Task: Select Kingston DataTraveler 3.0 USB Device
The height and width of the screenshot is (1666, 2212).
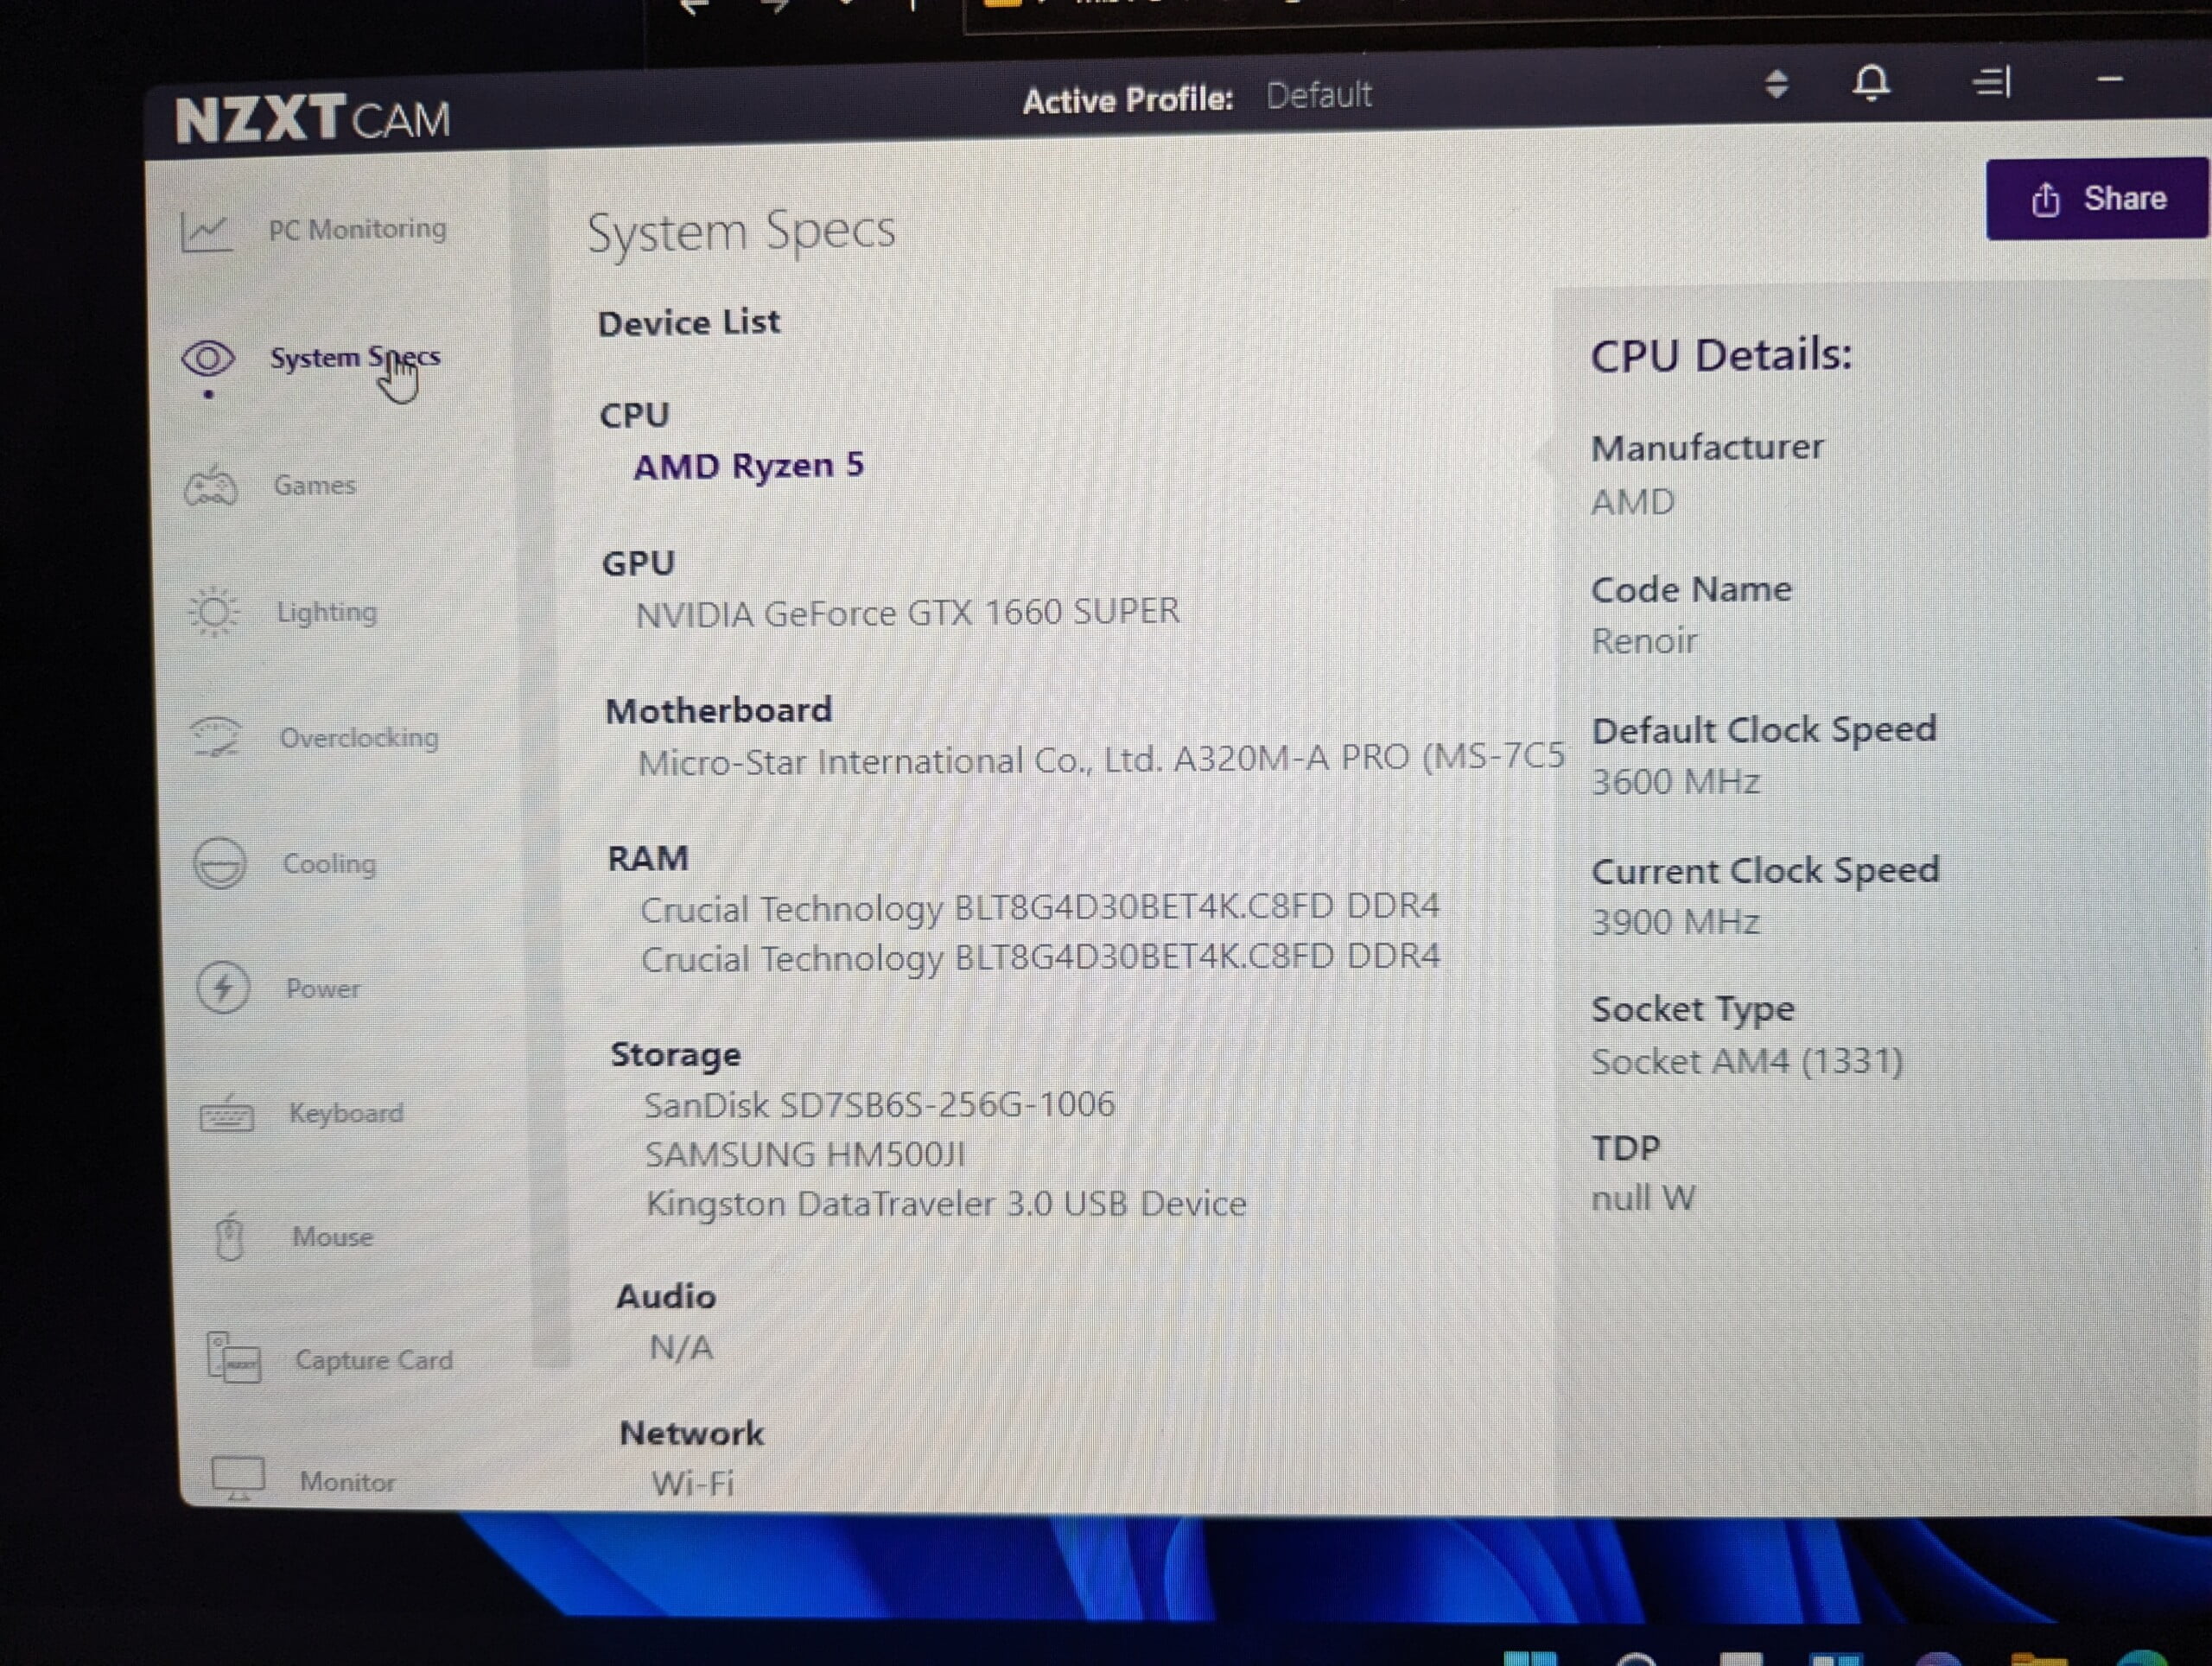Action: point(947,1204)
